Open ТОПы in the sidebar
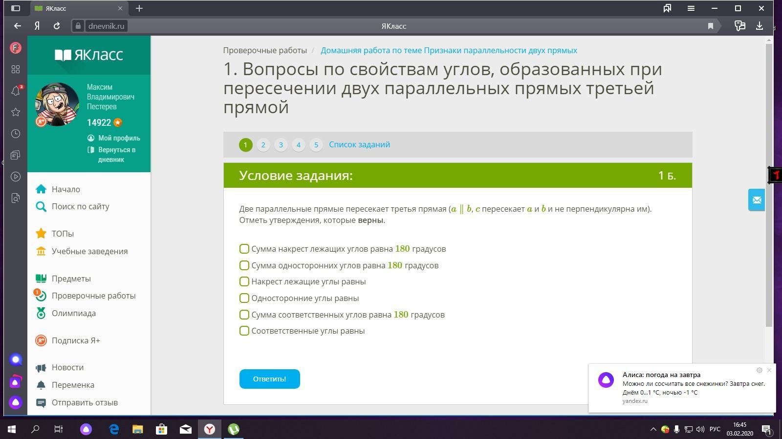782x439 pixels. [x=63, y=234]
